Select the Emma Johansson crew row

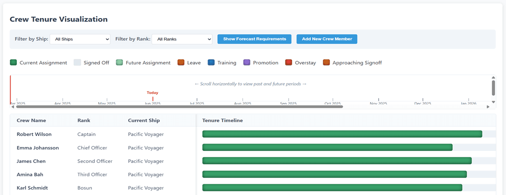coord(38,148)
